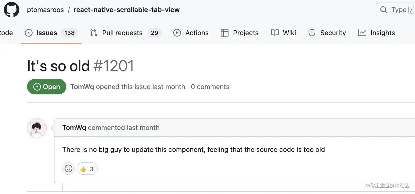
Task: Click the GitHub Octocat logo
Action: coord(12,10)
